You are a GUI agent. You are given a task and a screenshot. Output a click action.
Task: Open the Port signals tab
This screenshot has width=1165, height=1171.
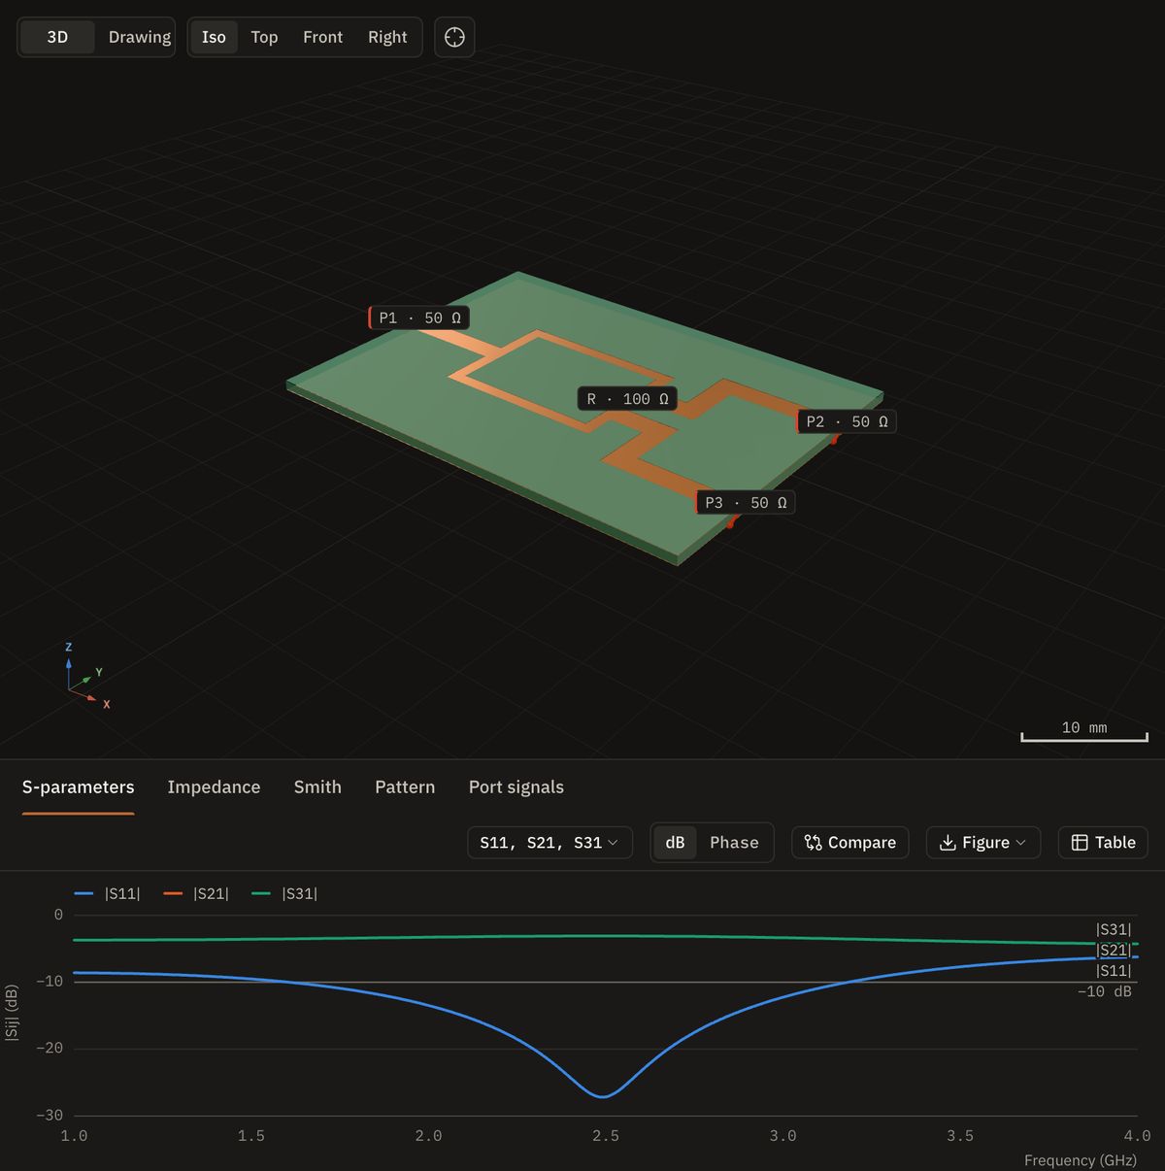click(516, 787)
